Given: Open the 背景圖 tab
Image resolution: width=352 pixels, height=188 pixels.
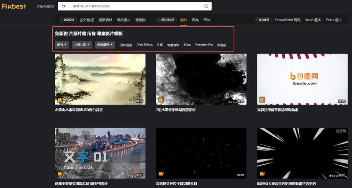Looking at the screenshot, I should [140, 20].
